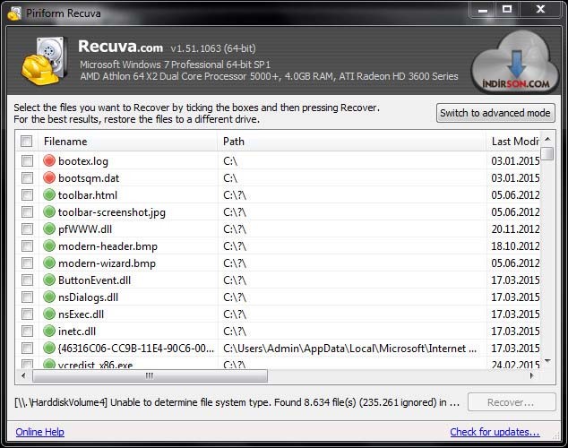Click the red status dot for bootsqm.dat
This screenshot has height=448, width=568.
click(49, 177)
